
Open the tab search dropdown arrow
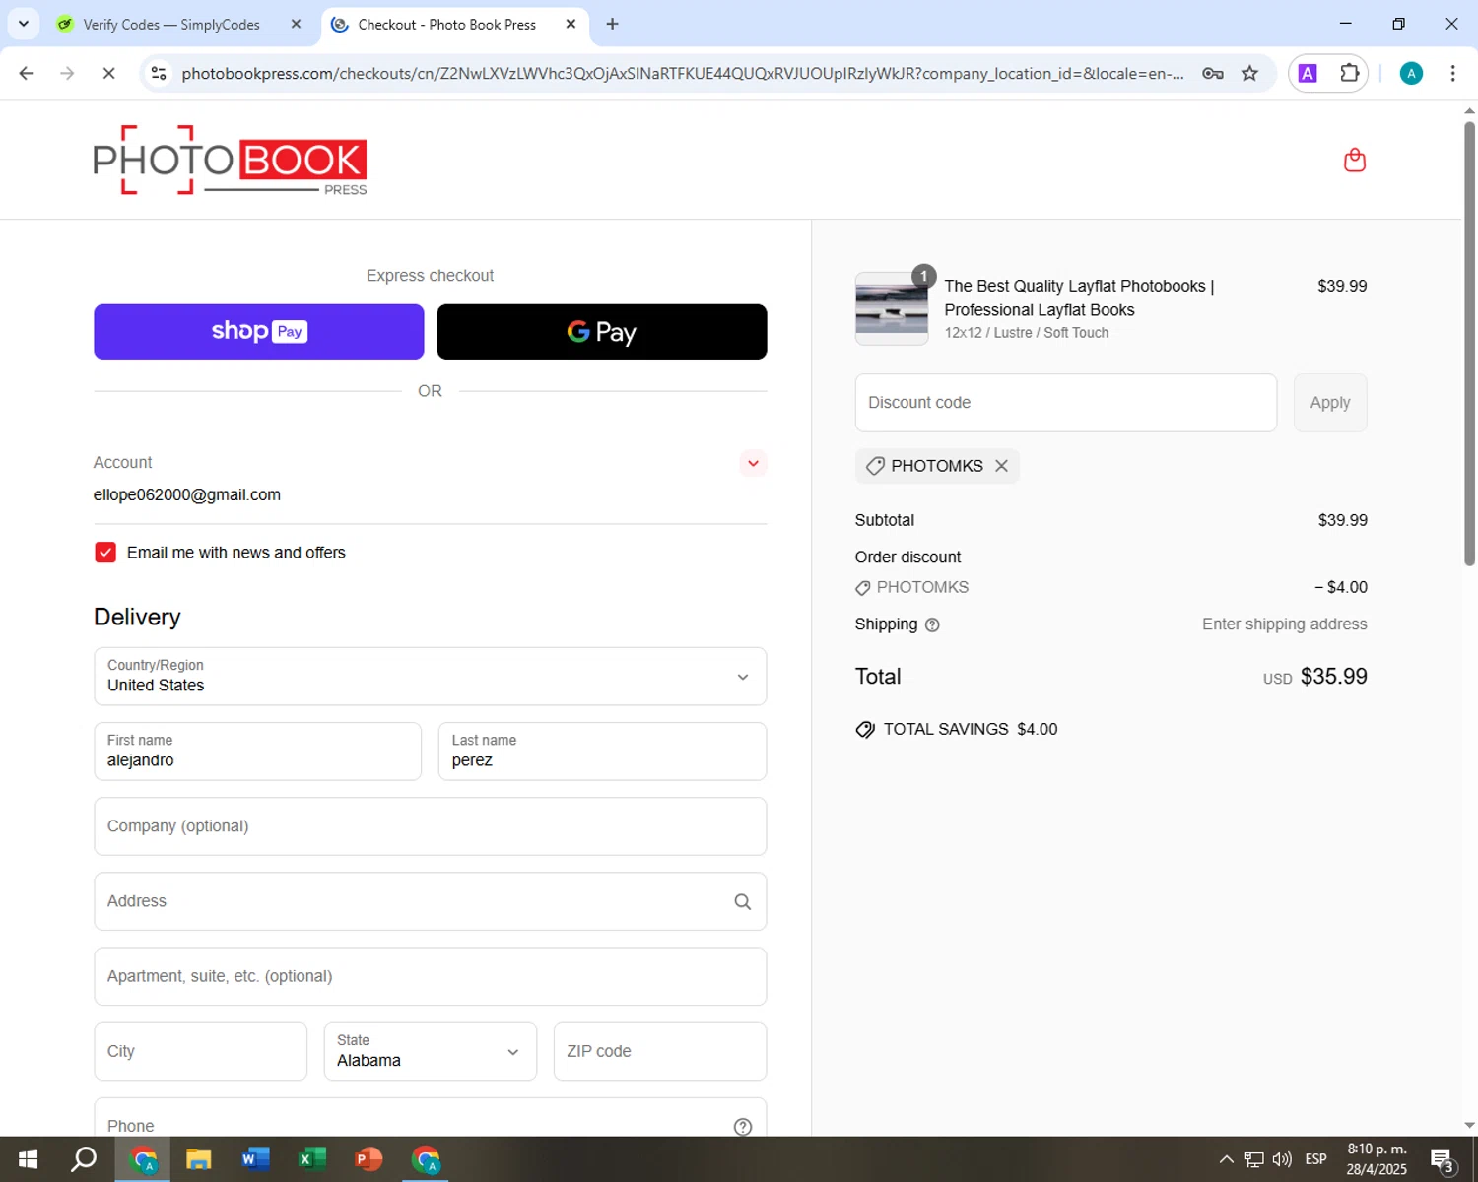tap(24, 24)
